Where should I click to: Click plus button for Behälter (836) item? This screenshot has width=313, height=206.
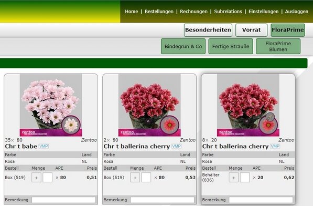pyautogui.click(x=233, y=178)
